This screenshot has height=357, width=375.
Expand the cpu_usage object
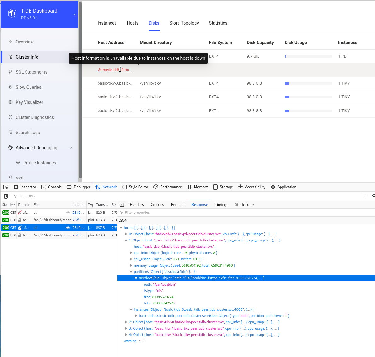click(x=131, y=259)
